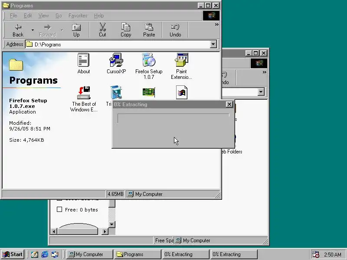Open the Go menu

[59, 16]
